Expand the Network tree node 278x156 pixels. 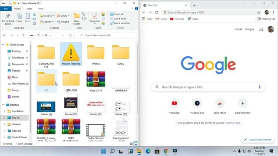4,131
